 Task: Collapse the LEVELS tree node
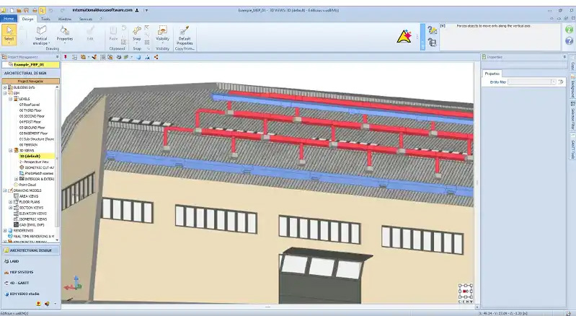coord(11,99)
